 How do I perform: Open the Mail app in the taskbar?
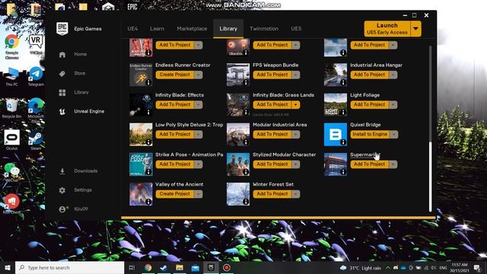[x=195, y=267]
